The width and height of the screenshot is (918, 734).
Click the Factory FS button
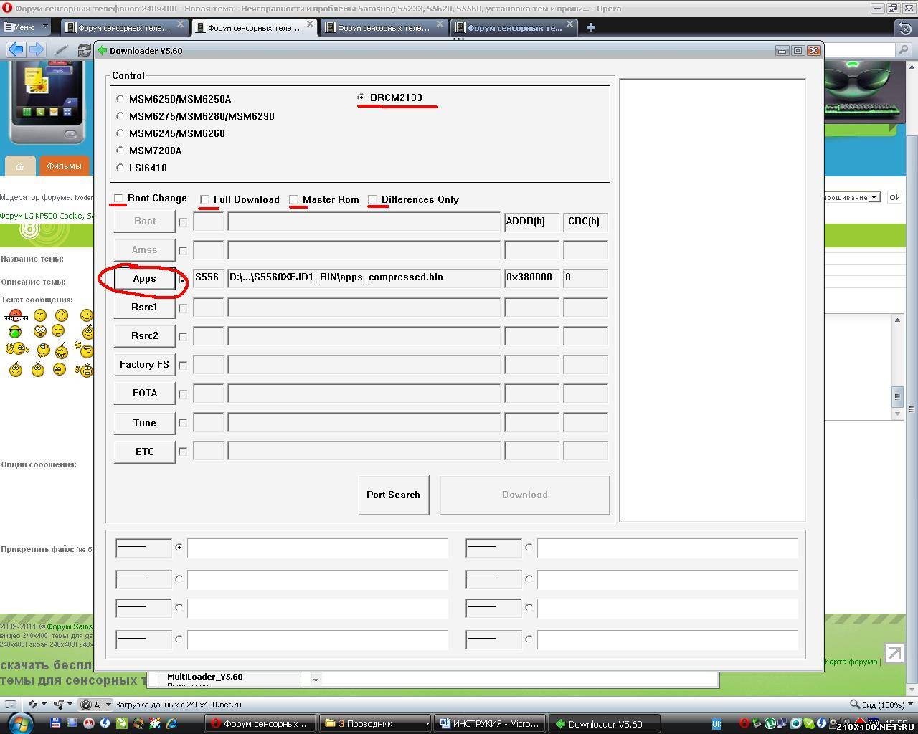click(144, 364)
